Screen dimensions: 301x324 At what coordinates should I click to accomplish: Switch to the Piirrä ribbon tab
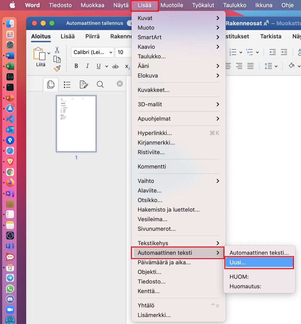92,36
